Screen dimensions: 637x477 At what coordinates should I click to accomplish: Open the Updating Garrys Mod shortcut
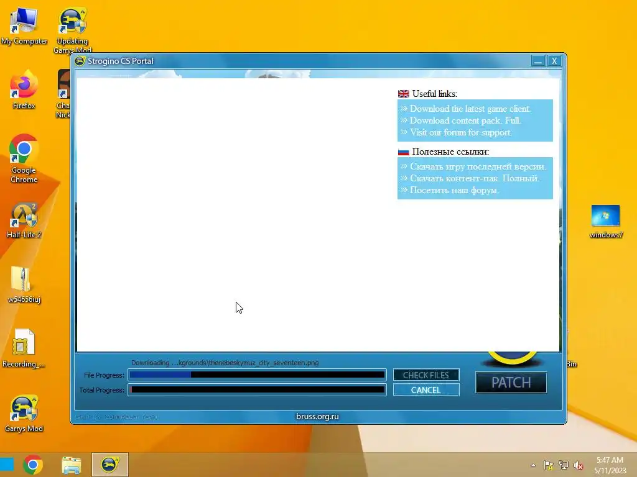[x=72, y=30]
